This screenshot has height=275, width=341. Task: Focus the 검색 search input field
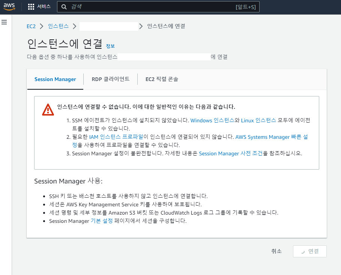click(x=158, y=7)
